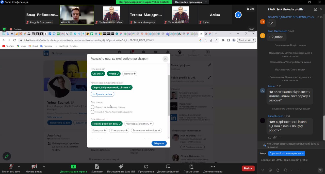The height and width of the screenshot is (174, 325).
Task: Add Тимчасова зайнятість employment type
Action: click(x=147, y=130)
